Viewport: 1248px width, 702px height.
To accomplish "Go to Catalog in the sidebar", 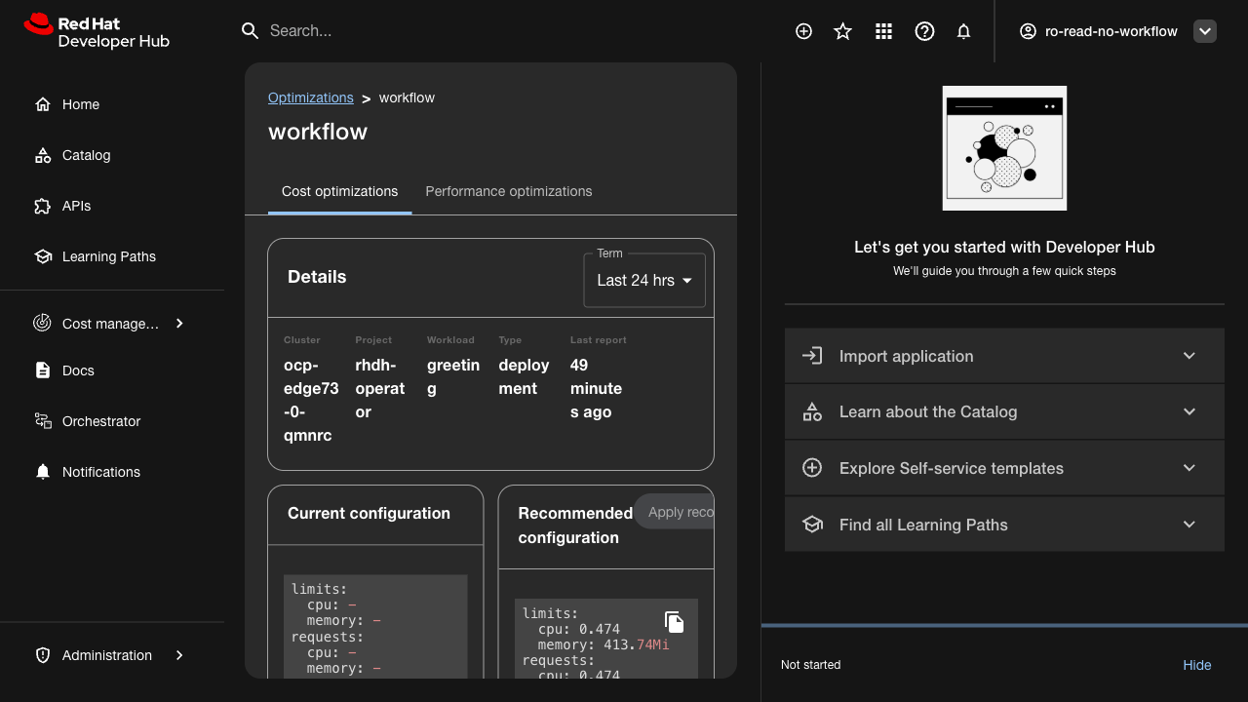I will pyautogui.click(x=86, y=155).
